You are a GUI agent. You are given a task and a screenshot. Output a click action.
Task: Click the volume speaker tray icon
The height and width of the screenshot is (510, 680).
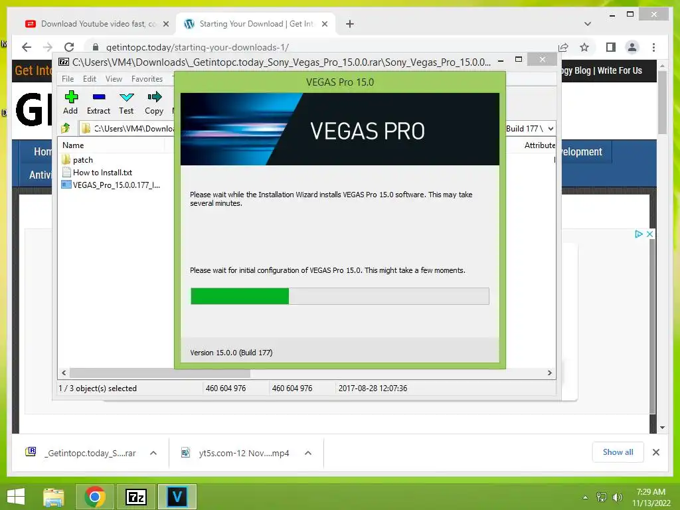coord(617,497)
